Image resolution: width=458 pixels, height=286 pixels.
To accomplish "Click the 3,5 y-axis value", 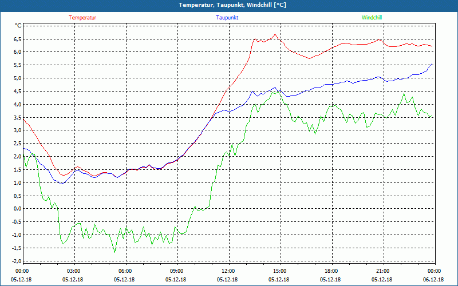I will point(18,117).
